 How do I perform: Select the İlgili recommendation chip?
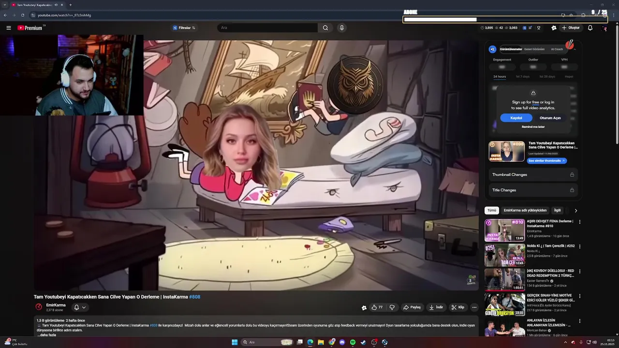click(557, 211)
